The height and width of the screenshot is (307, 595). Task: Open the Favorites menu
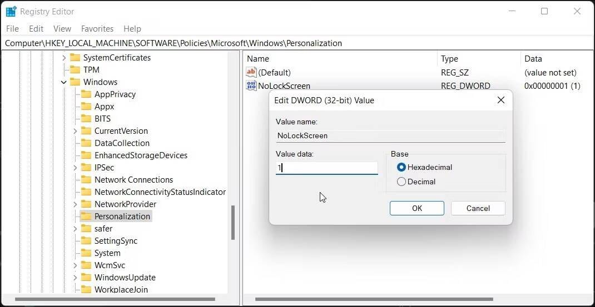click(97, 28)
